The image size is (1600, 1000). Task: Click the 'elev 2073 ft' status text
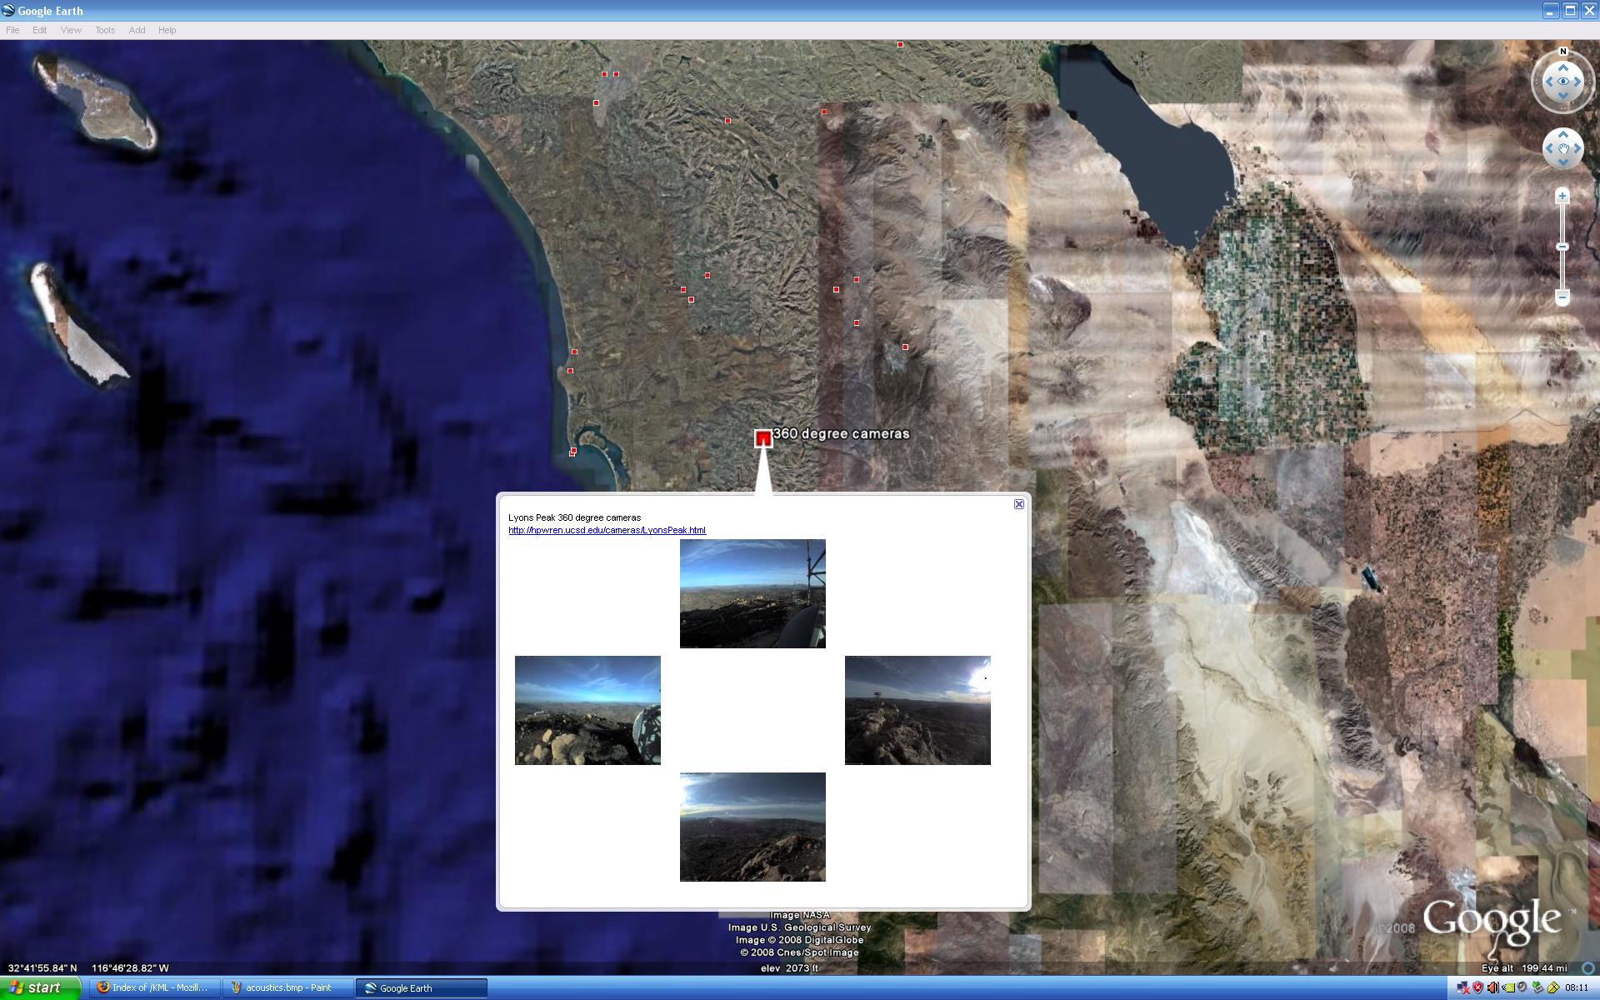pos(789,968)
